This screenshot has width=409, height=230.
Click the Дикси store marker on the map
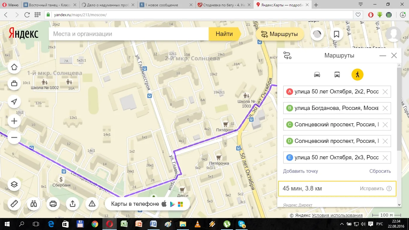[x=182, y=190]
